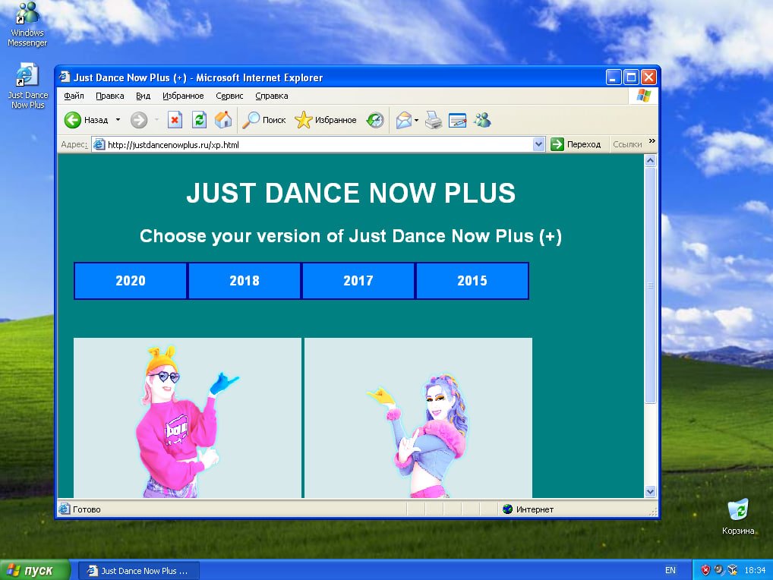Click the page scrollbar up arrow
The image size is (773, 580).
click(650, 161)
